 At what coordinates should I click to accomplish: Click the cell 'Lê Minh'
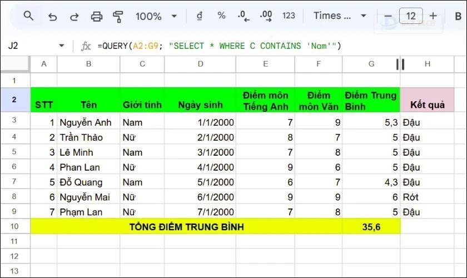coord(88,152)
